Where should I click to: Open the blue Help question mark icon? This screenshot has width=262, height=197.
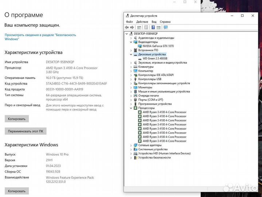(x=153, y=27)
